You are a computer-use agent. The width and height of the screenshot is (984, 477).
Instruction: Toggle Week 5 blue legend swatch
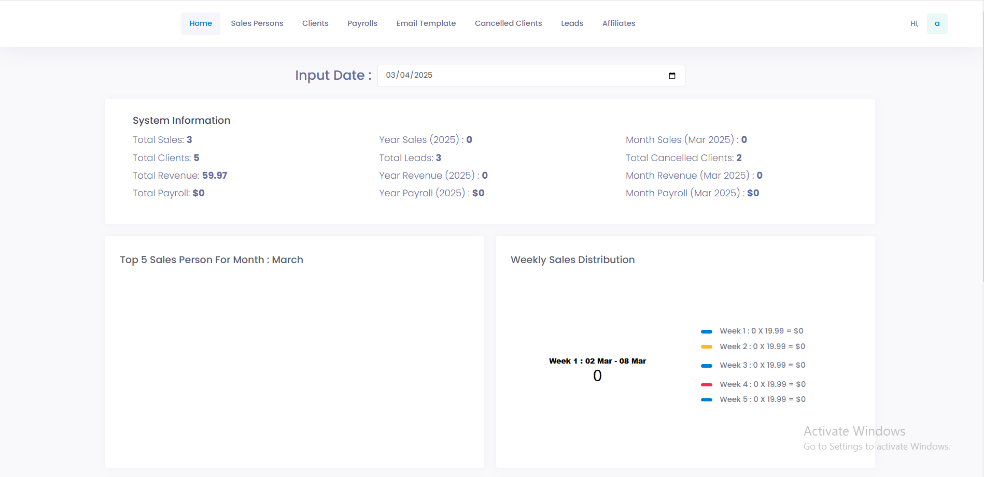tap(706, 400)
